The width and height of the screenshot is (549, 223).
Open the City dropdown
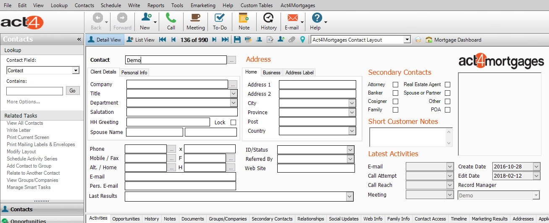click(x=352, y=103)
